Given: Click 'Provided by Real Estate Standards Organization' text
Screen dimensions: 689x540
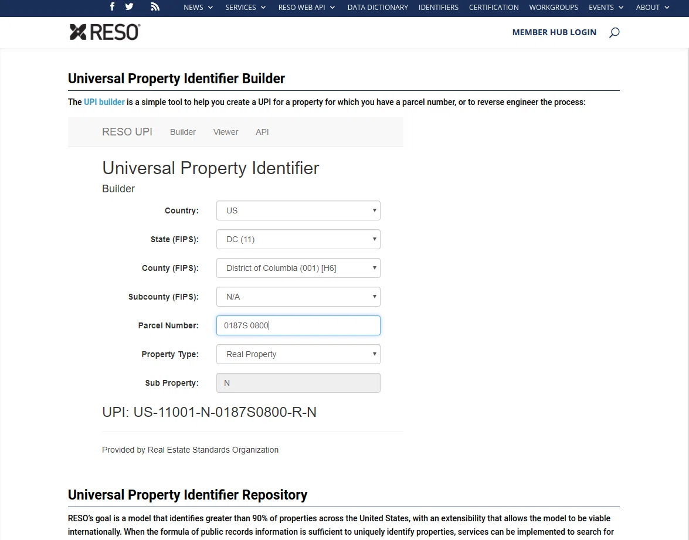Looking at the screenshot, I should click(190, 450).
